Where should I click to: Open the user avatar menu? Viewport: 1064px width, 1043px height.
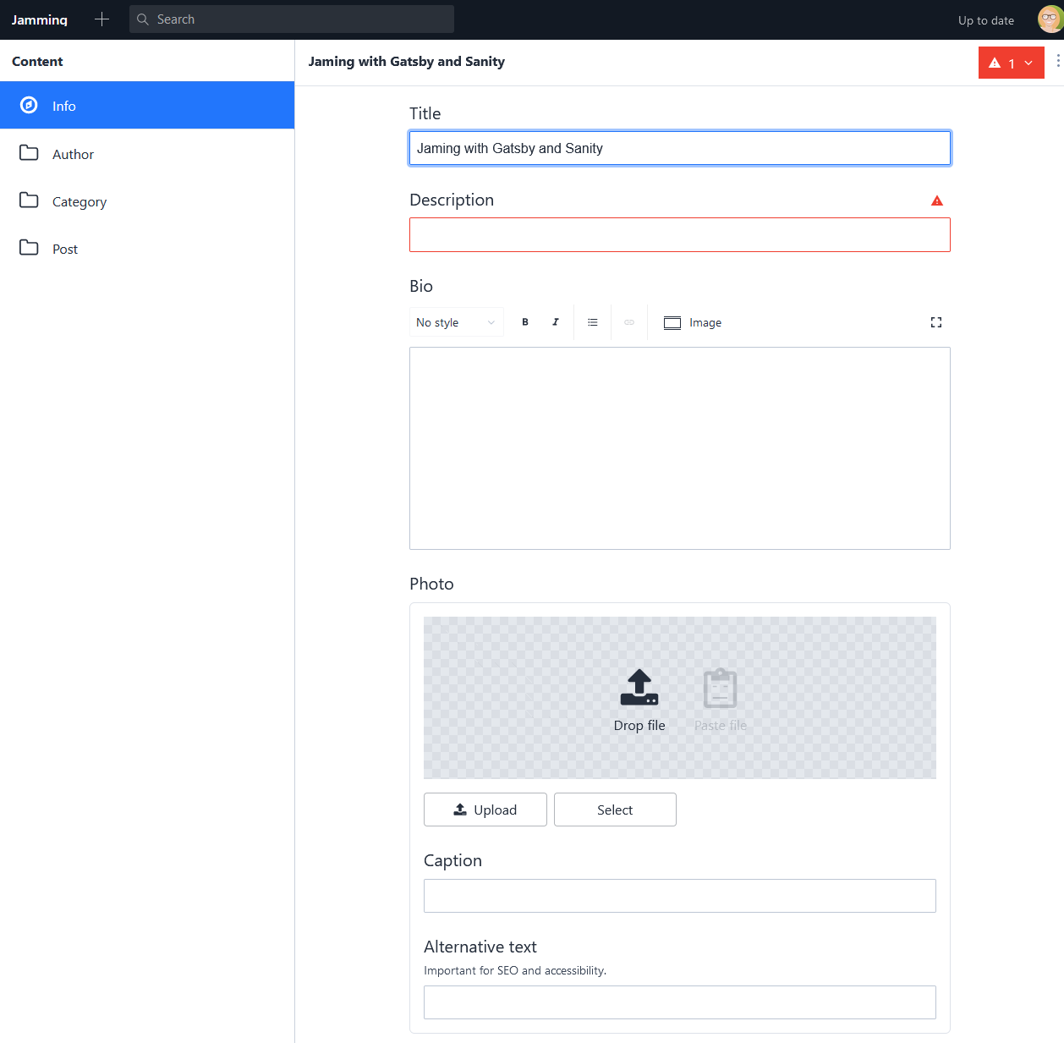1050,19
